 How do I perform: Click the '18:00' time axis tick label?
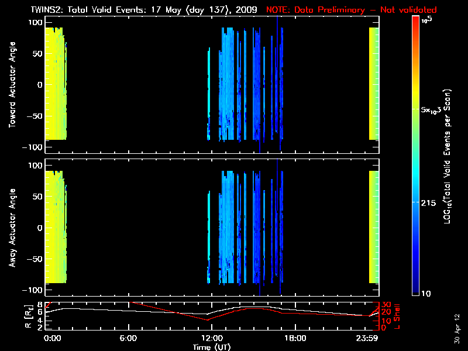(x=294, y=338)
